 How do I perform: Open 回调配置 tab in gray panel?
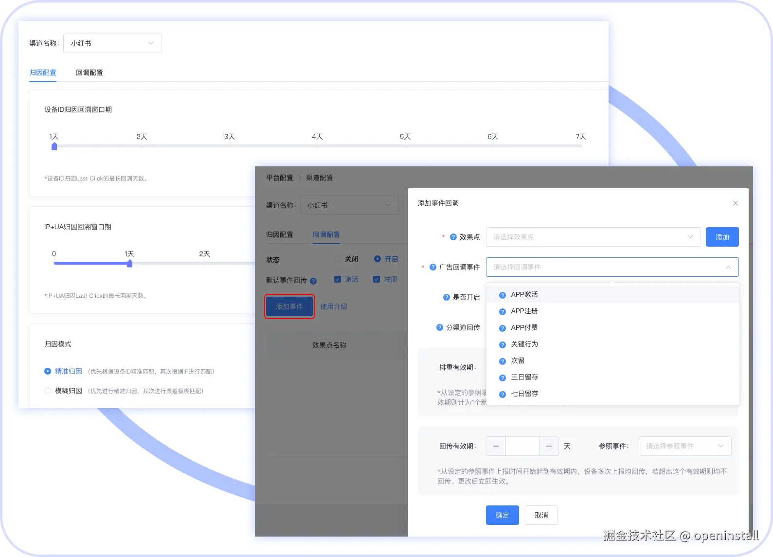[x=326, y=234]
